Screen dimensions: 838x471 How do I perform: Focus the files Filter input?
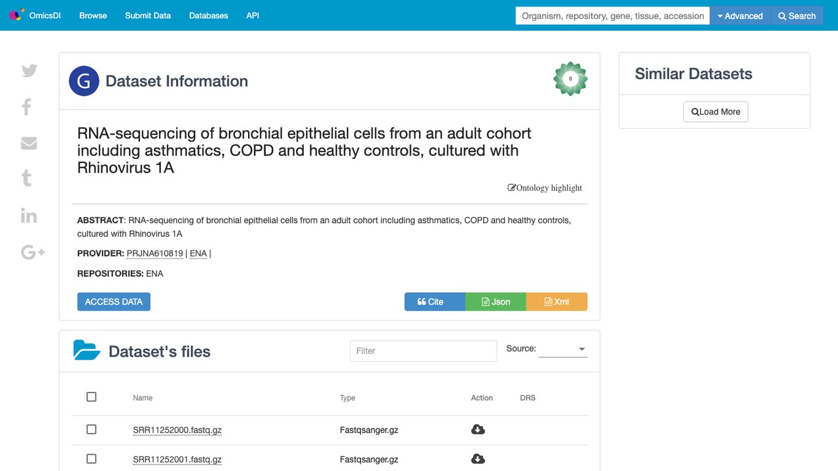424,351
